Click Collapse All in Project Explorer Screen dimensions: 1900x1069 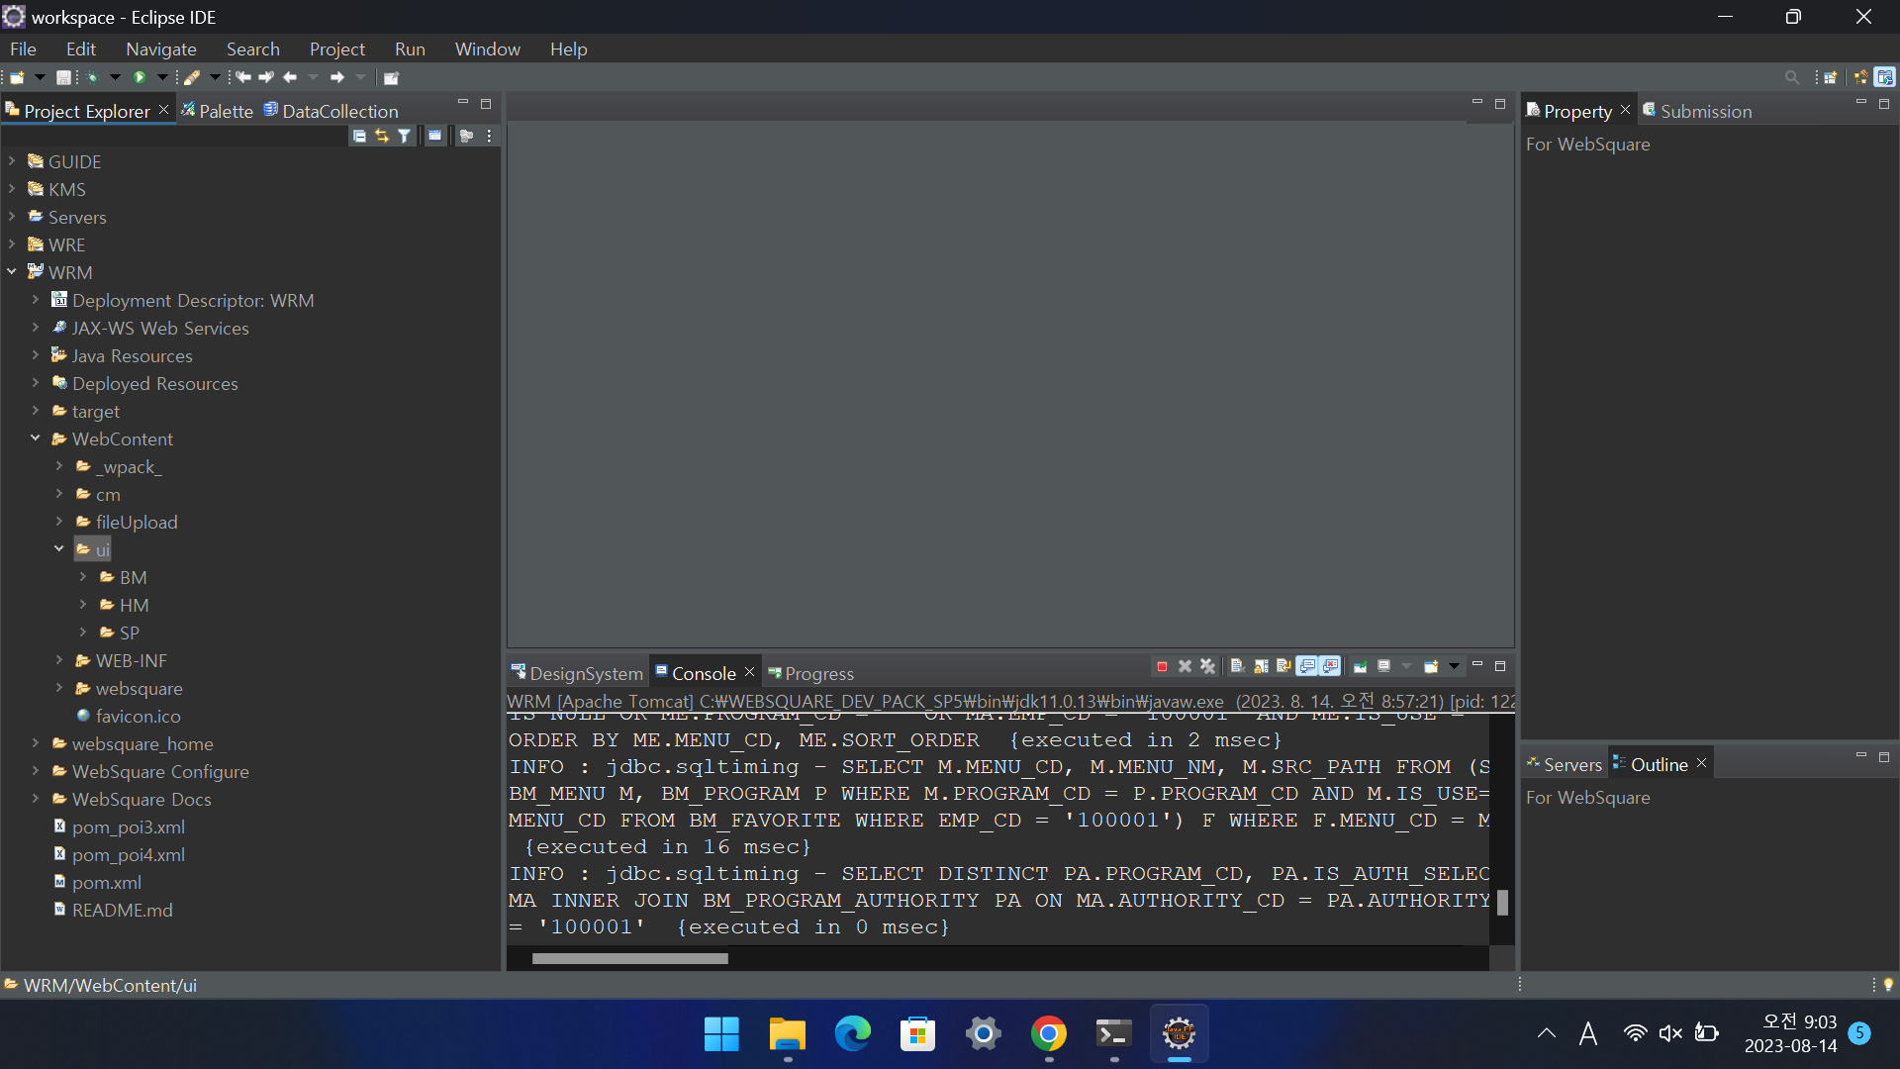[359, 137]
